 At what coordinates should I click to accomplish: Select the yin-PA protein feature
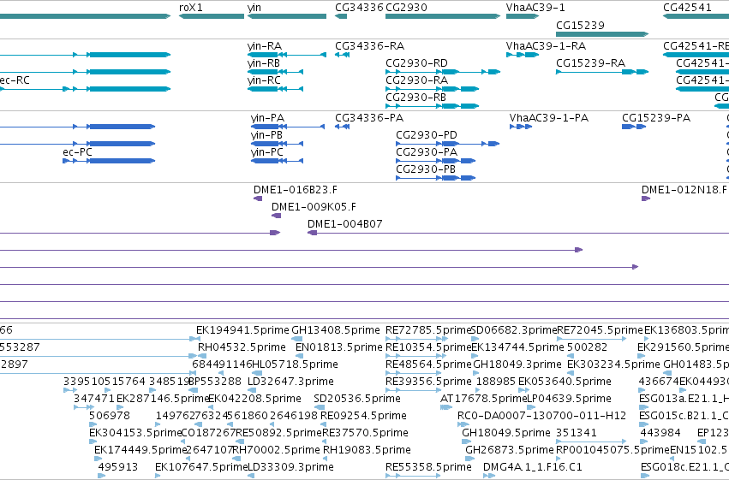pos(287,127)
